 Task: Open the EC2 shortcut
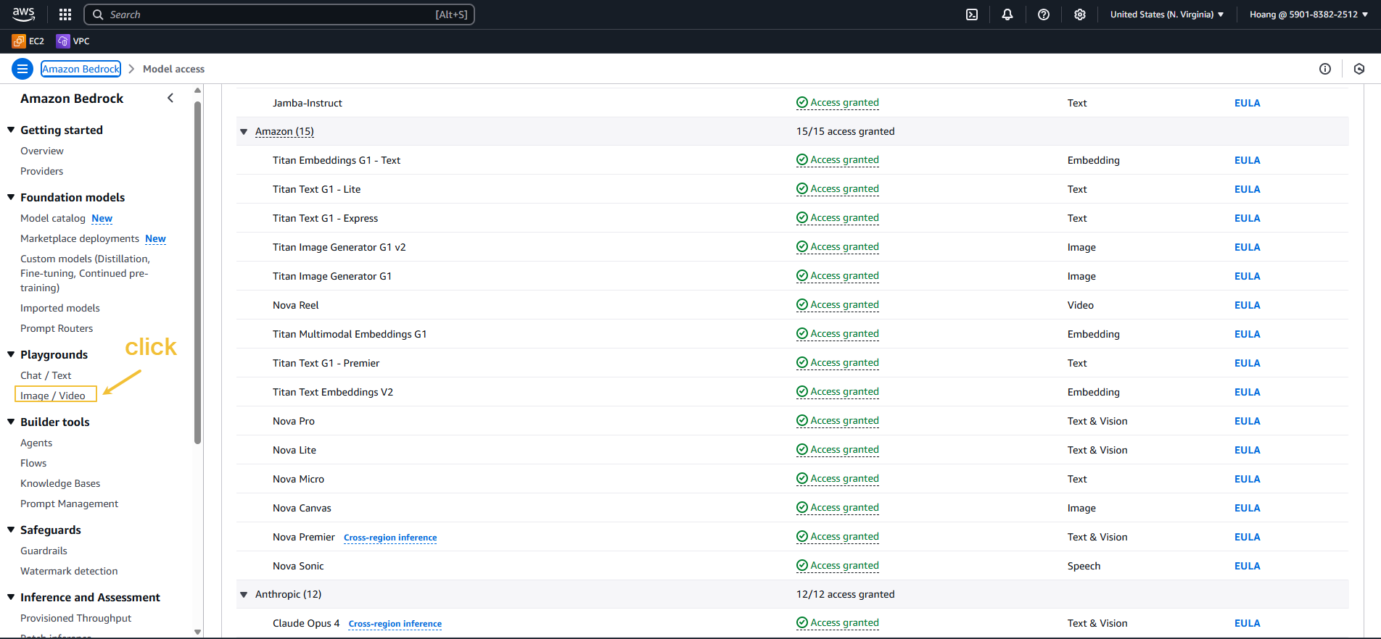coord(28,41)
